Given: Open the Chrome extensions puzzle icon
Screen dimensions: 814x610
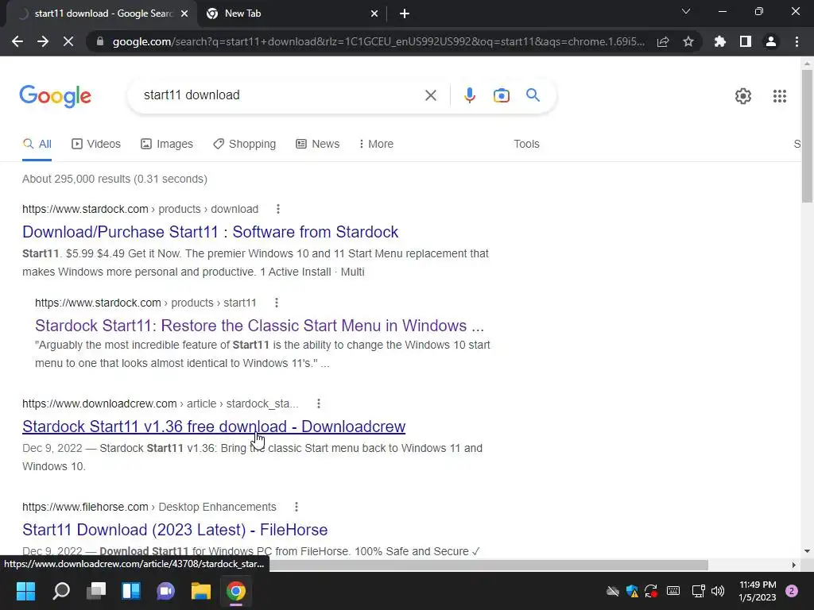Looking at the screenshot, I should tap(720, 41).
